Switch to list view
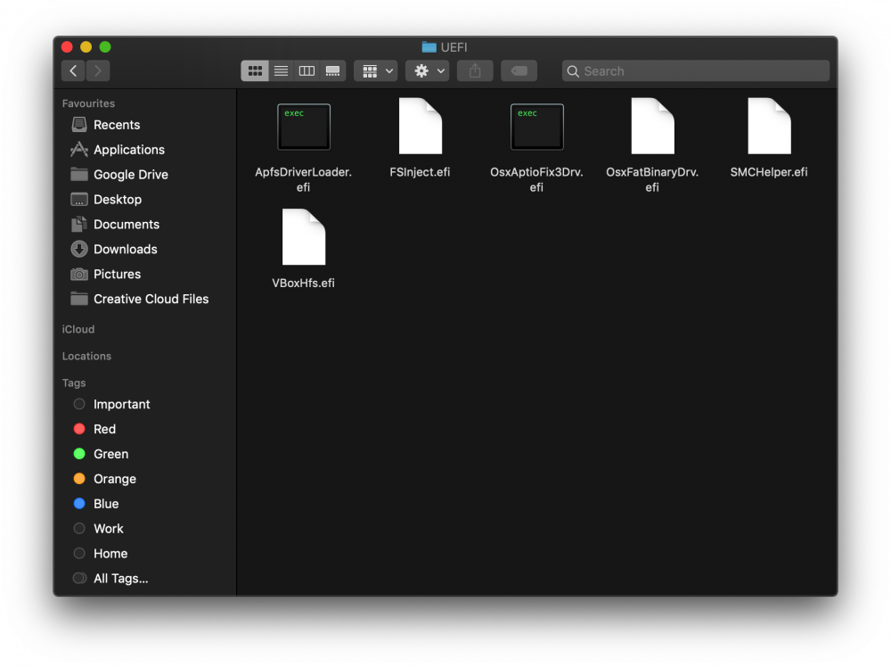 281,71
